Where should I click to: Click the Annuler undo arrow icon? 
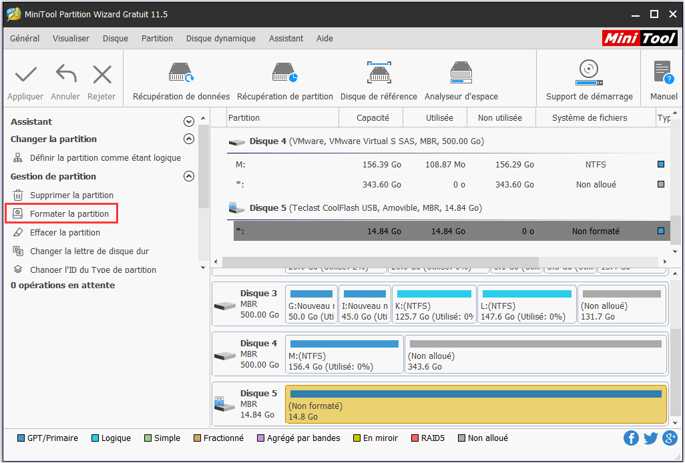click(66, 75)
